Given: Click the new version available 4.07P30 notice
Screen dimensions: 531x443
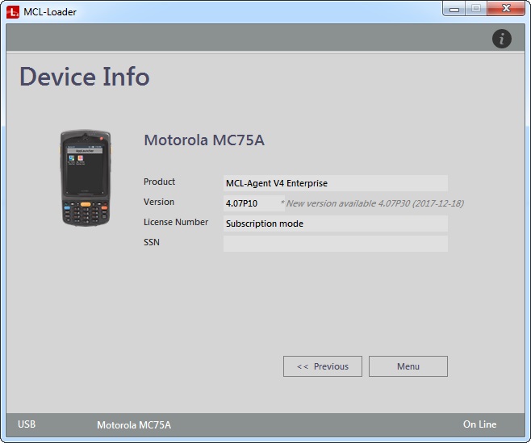Looking at the screenshot, I should pyautogui.click(x=372, y=203).
